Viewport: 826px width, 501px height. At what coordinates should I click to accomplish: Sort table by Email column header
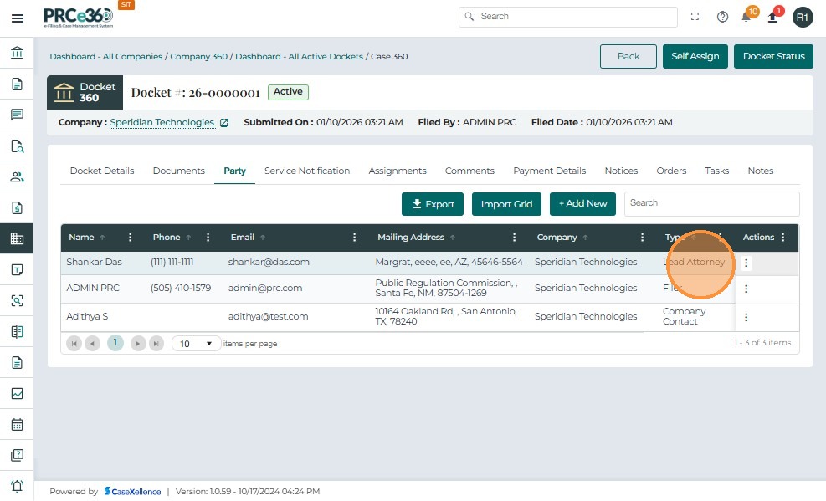click(x=243, y=238)
